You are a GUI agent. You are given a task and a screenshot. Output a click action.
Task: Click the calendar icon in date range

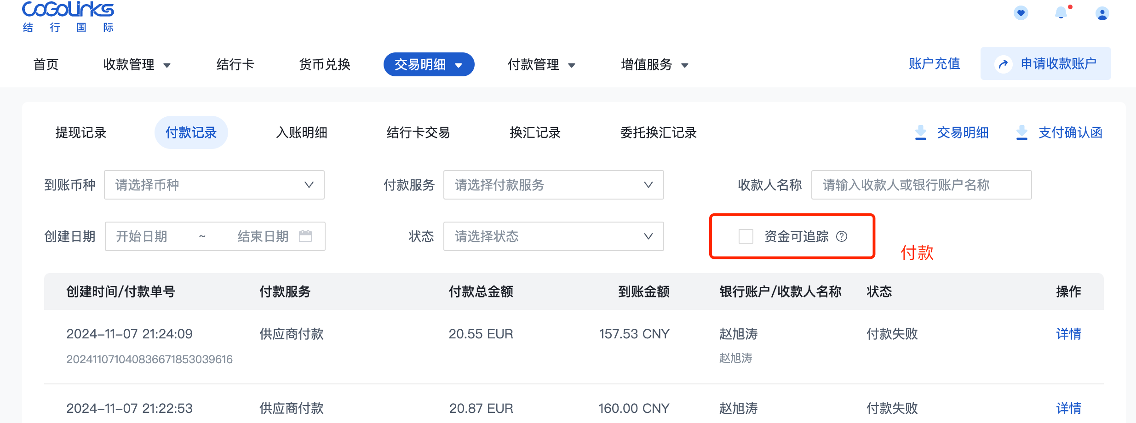(x=305, y=236)
